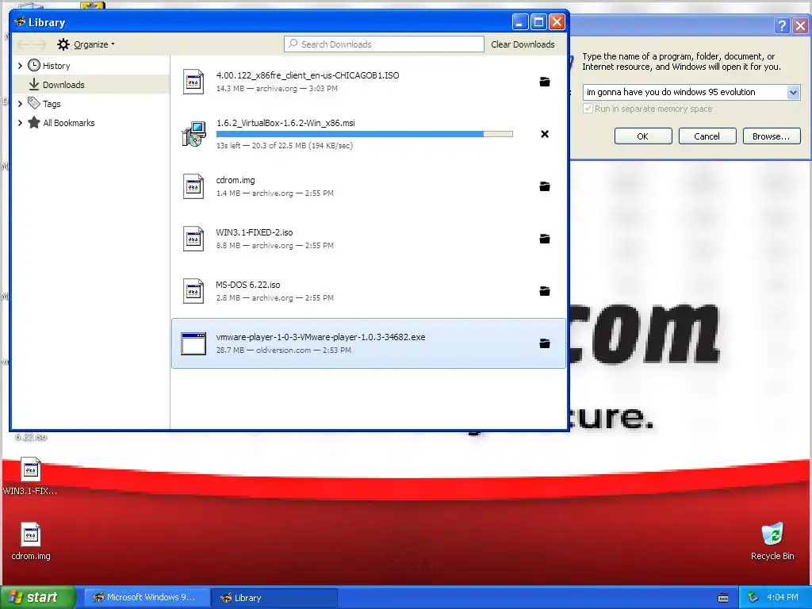This screenshot has width=812, height=609.
Task: Switch to Microsoft Windows 9... taskbar item
Action: pos(147,597)
